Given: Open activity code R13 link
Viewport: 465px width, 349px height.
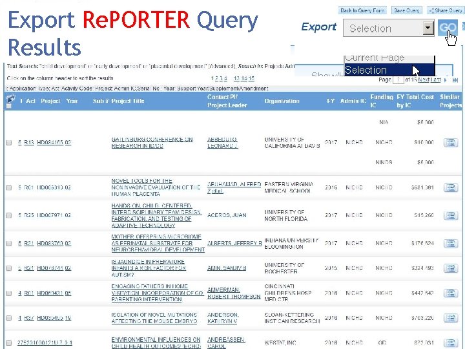Looking at the screenshot, I should tap(29, 142).
